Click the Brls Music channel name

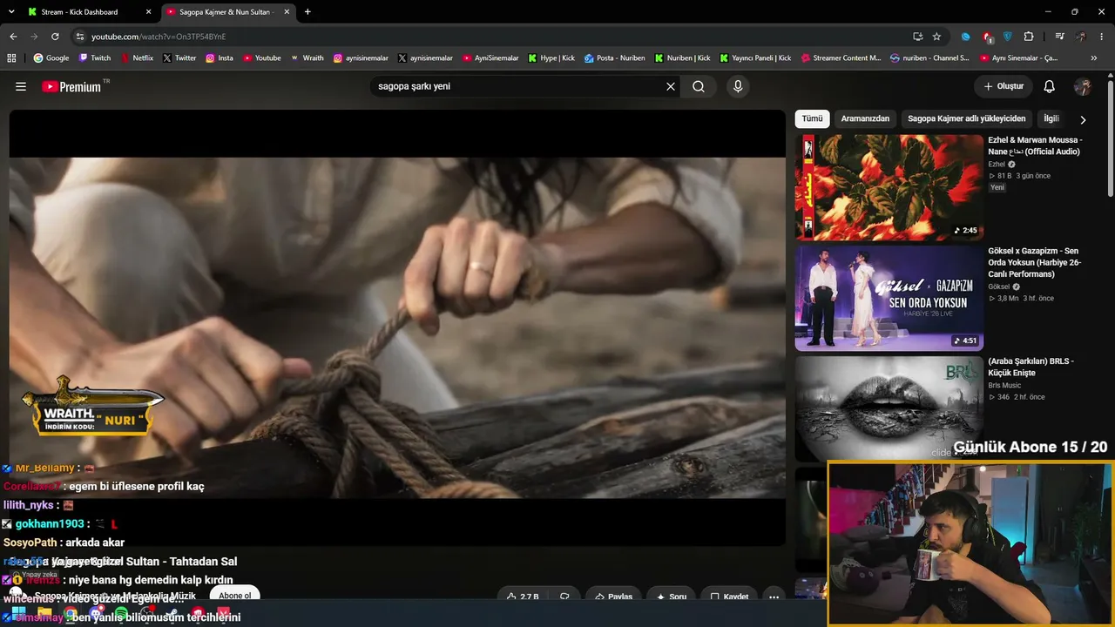[x=1004, y=385]
